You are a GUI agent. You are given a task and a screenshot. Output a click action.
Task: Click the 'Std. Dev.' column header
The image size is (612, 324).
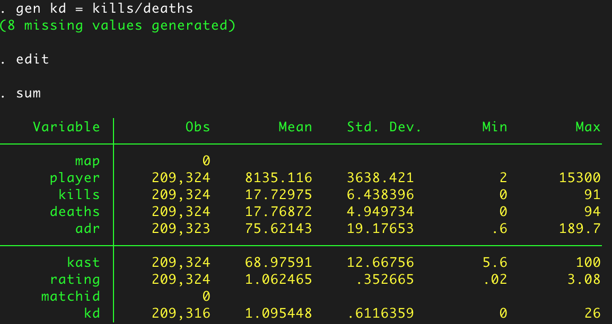coord(384,127)
